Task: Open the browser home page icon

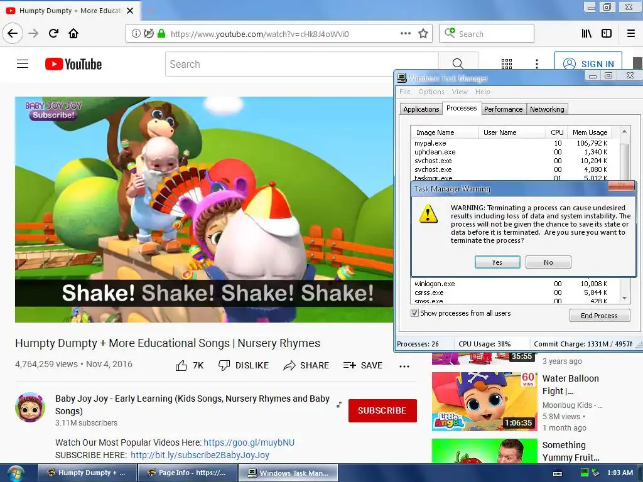Action: pyautogui.click(x=73, y=34)
